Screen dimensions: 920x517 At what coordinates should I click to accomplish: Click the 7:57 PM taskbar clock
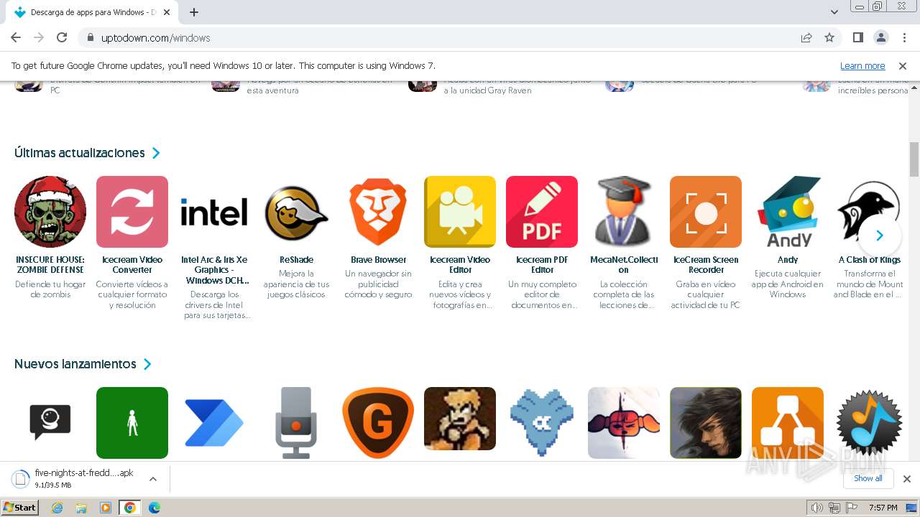[883, 508]
